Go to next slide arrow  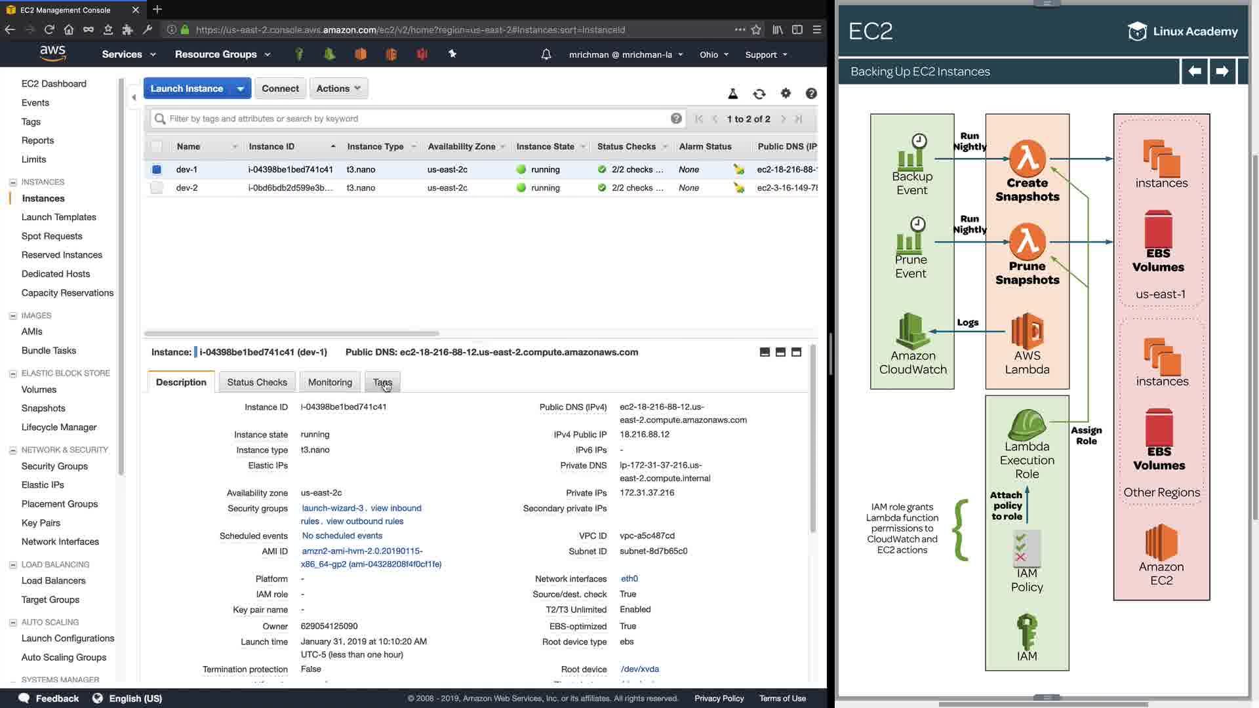(x=1222, y=71)
